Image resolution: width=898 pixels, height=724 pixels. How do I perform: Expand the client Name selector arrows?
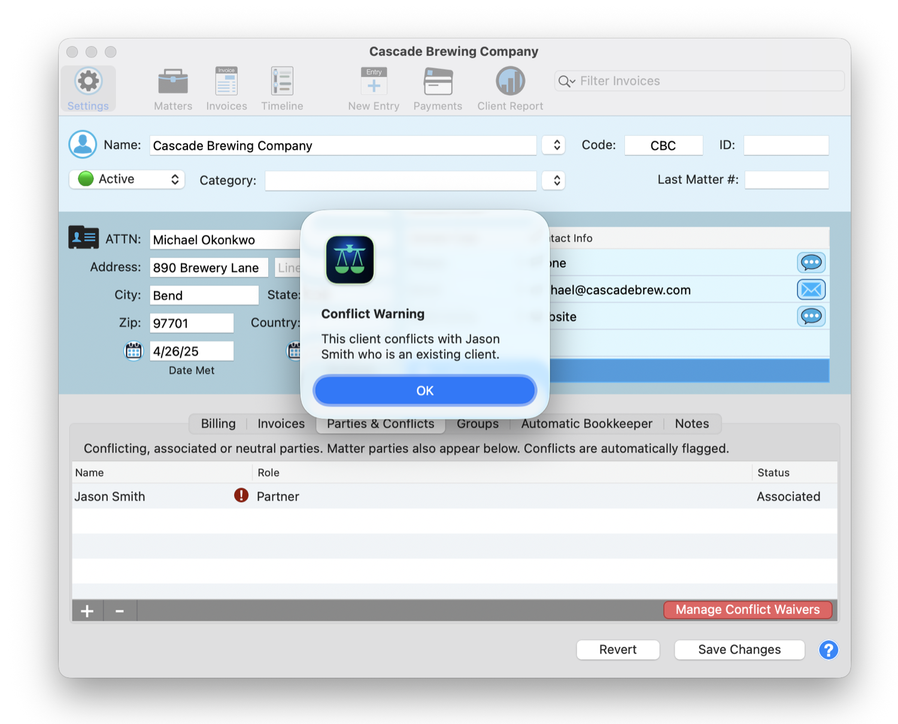pyautogui.click(x=554, y=145)
